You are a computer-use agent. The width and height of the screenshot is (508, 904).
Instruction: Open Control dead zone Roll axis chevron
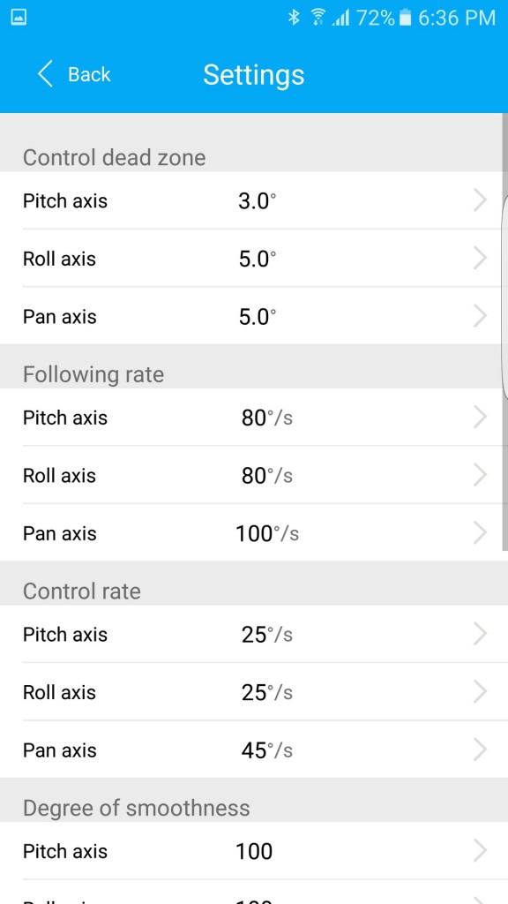coord(480,258)
